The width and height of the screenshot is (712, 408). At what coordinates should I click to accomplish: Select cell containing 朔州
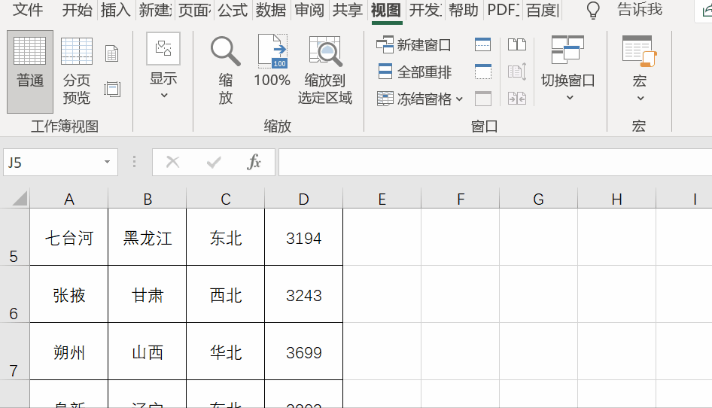(69, 352)
